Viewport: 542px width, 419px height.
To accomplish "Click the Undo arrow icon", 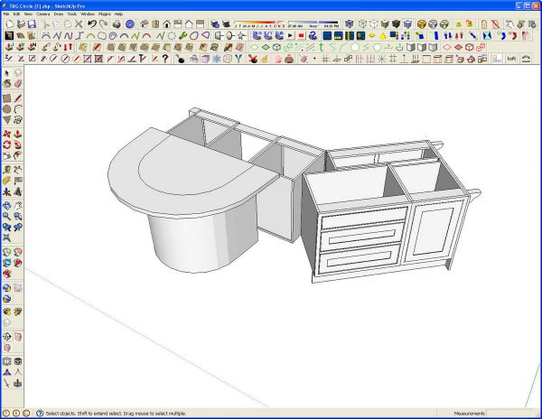I will (91, 23).
